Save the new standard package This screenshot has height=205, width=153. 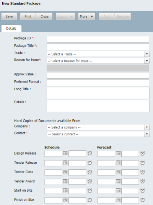[9, 16]
